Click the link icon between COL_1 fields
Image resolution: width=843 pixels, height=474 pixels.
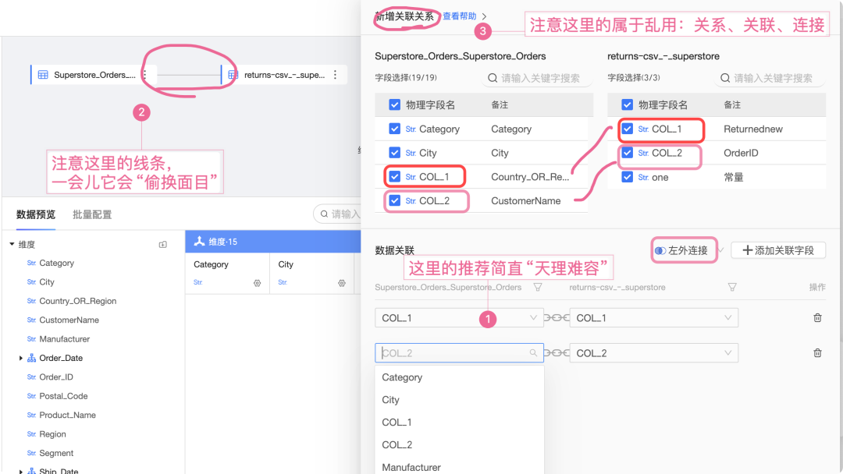click(x=557, y=318)
